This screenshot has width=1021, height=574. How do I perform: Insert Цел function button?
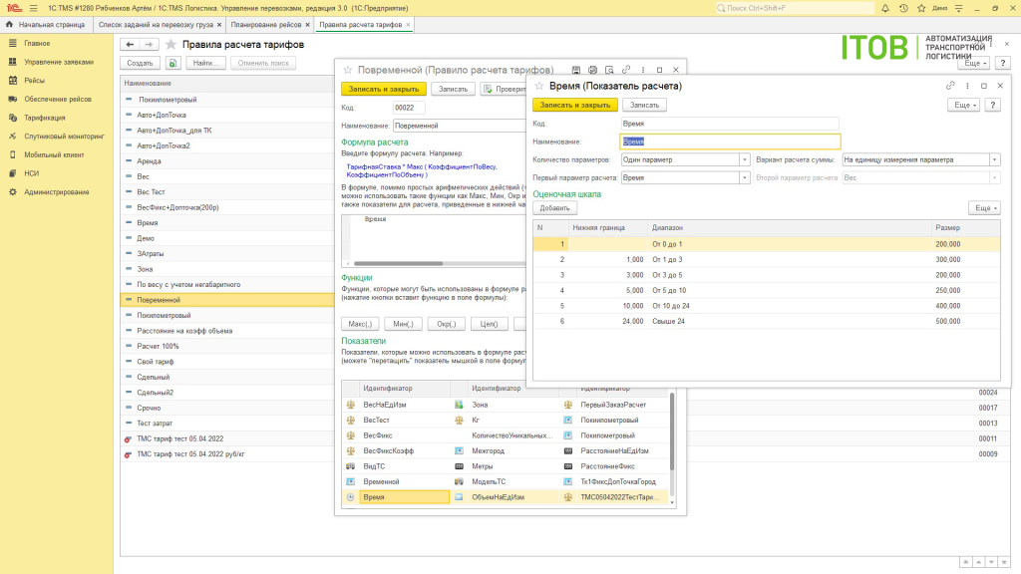[489, 324]
